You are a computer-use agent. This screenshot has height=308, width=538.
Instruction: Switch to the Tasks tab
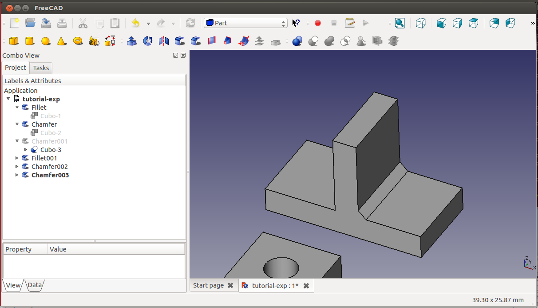(41, 68)
